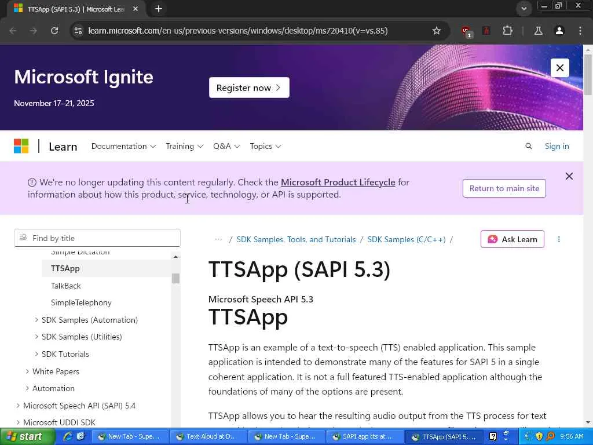Expand SDK Samples (Automation) node

[36, 320]
